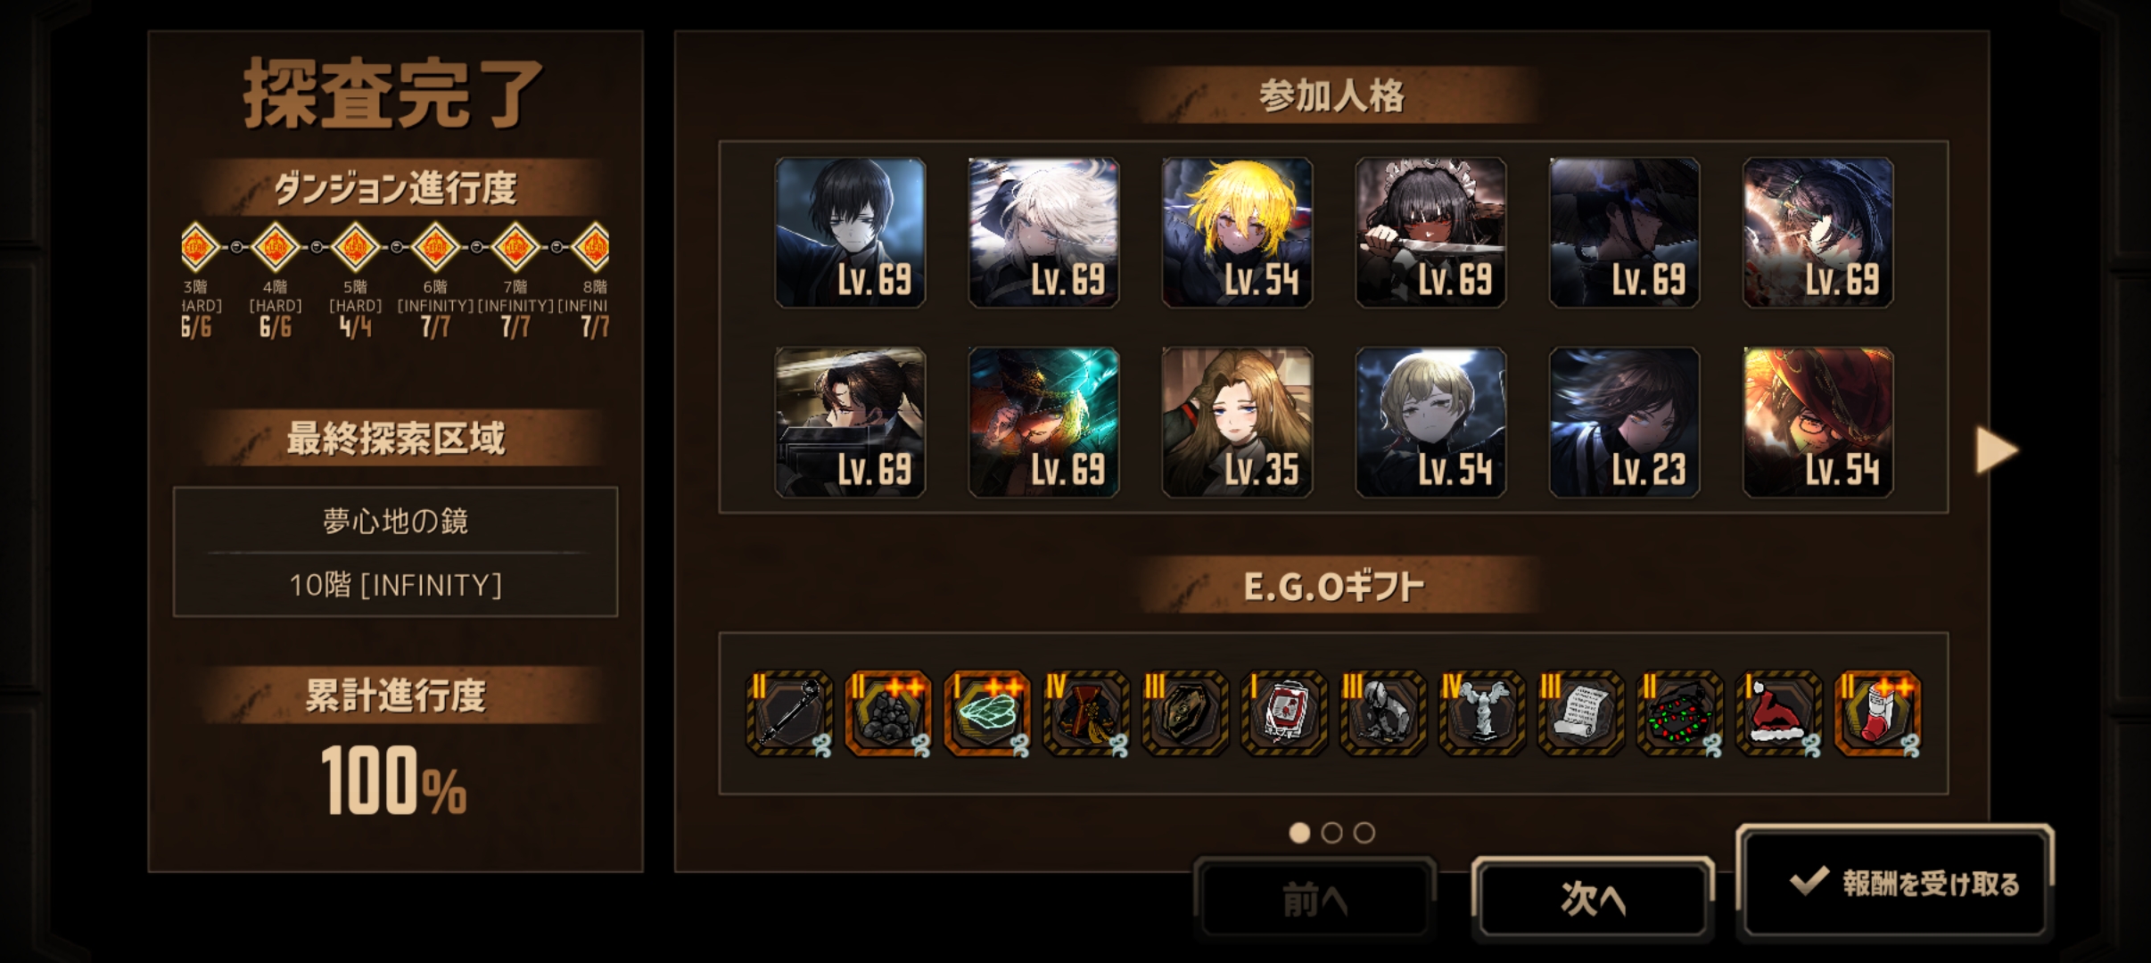
Task: Select the first page indicator dot
Action: coord(1299,833)
